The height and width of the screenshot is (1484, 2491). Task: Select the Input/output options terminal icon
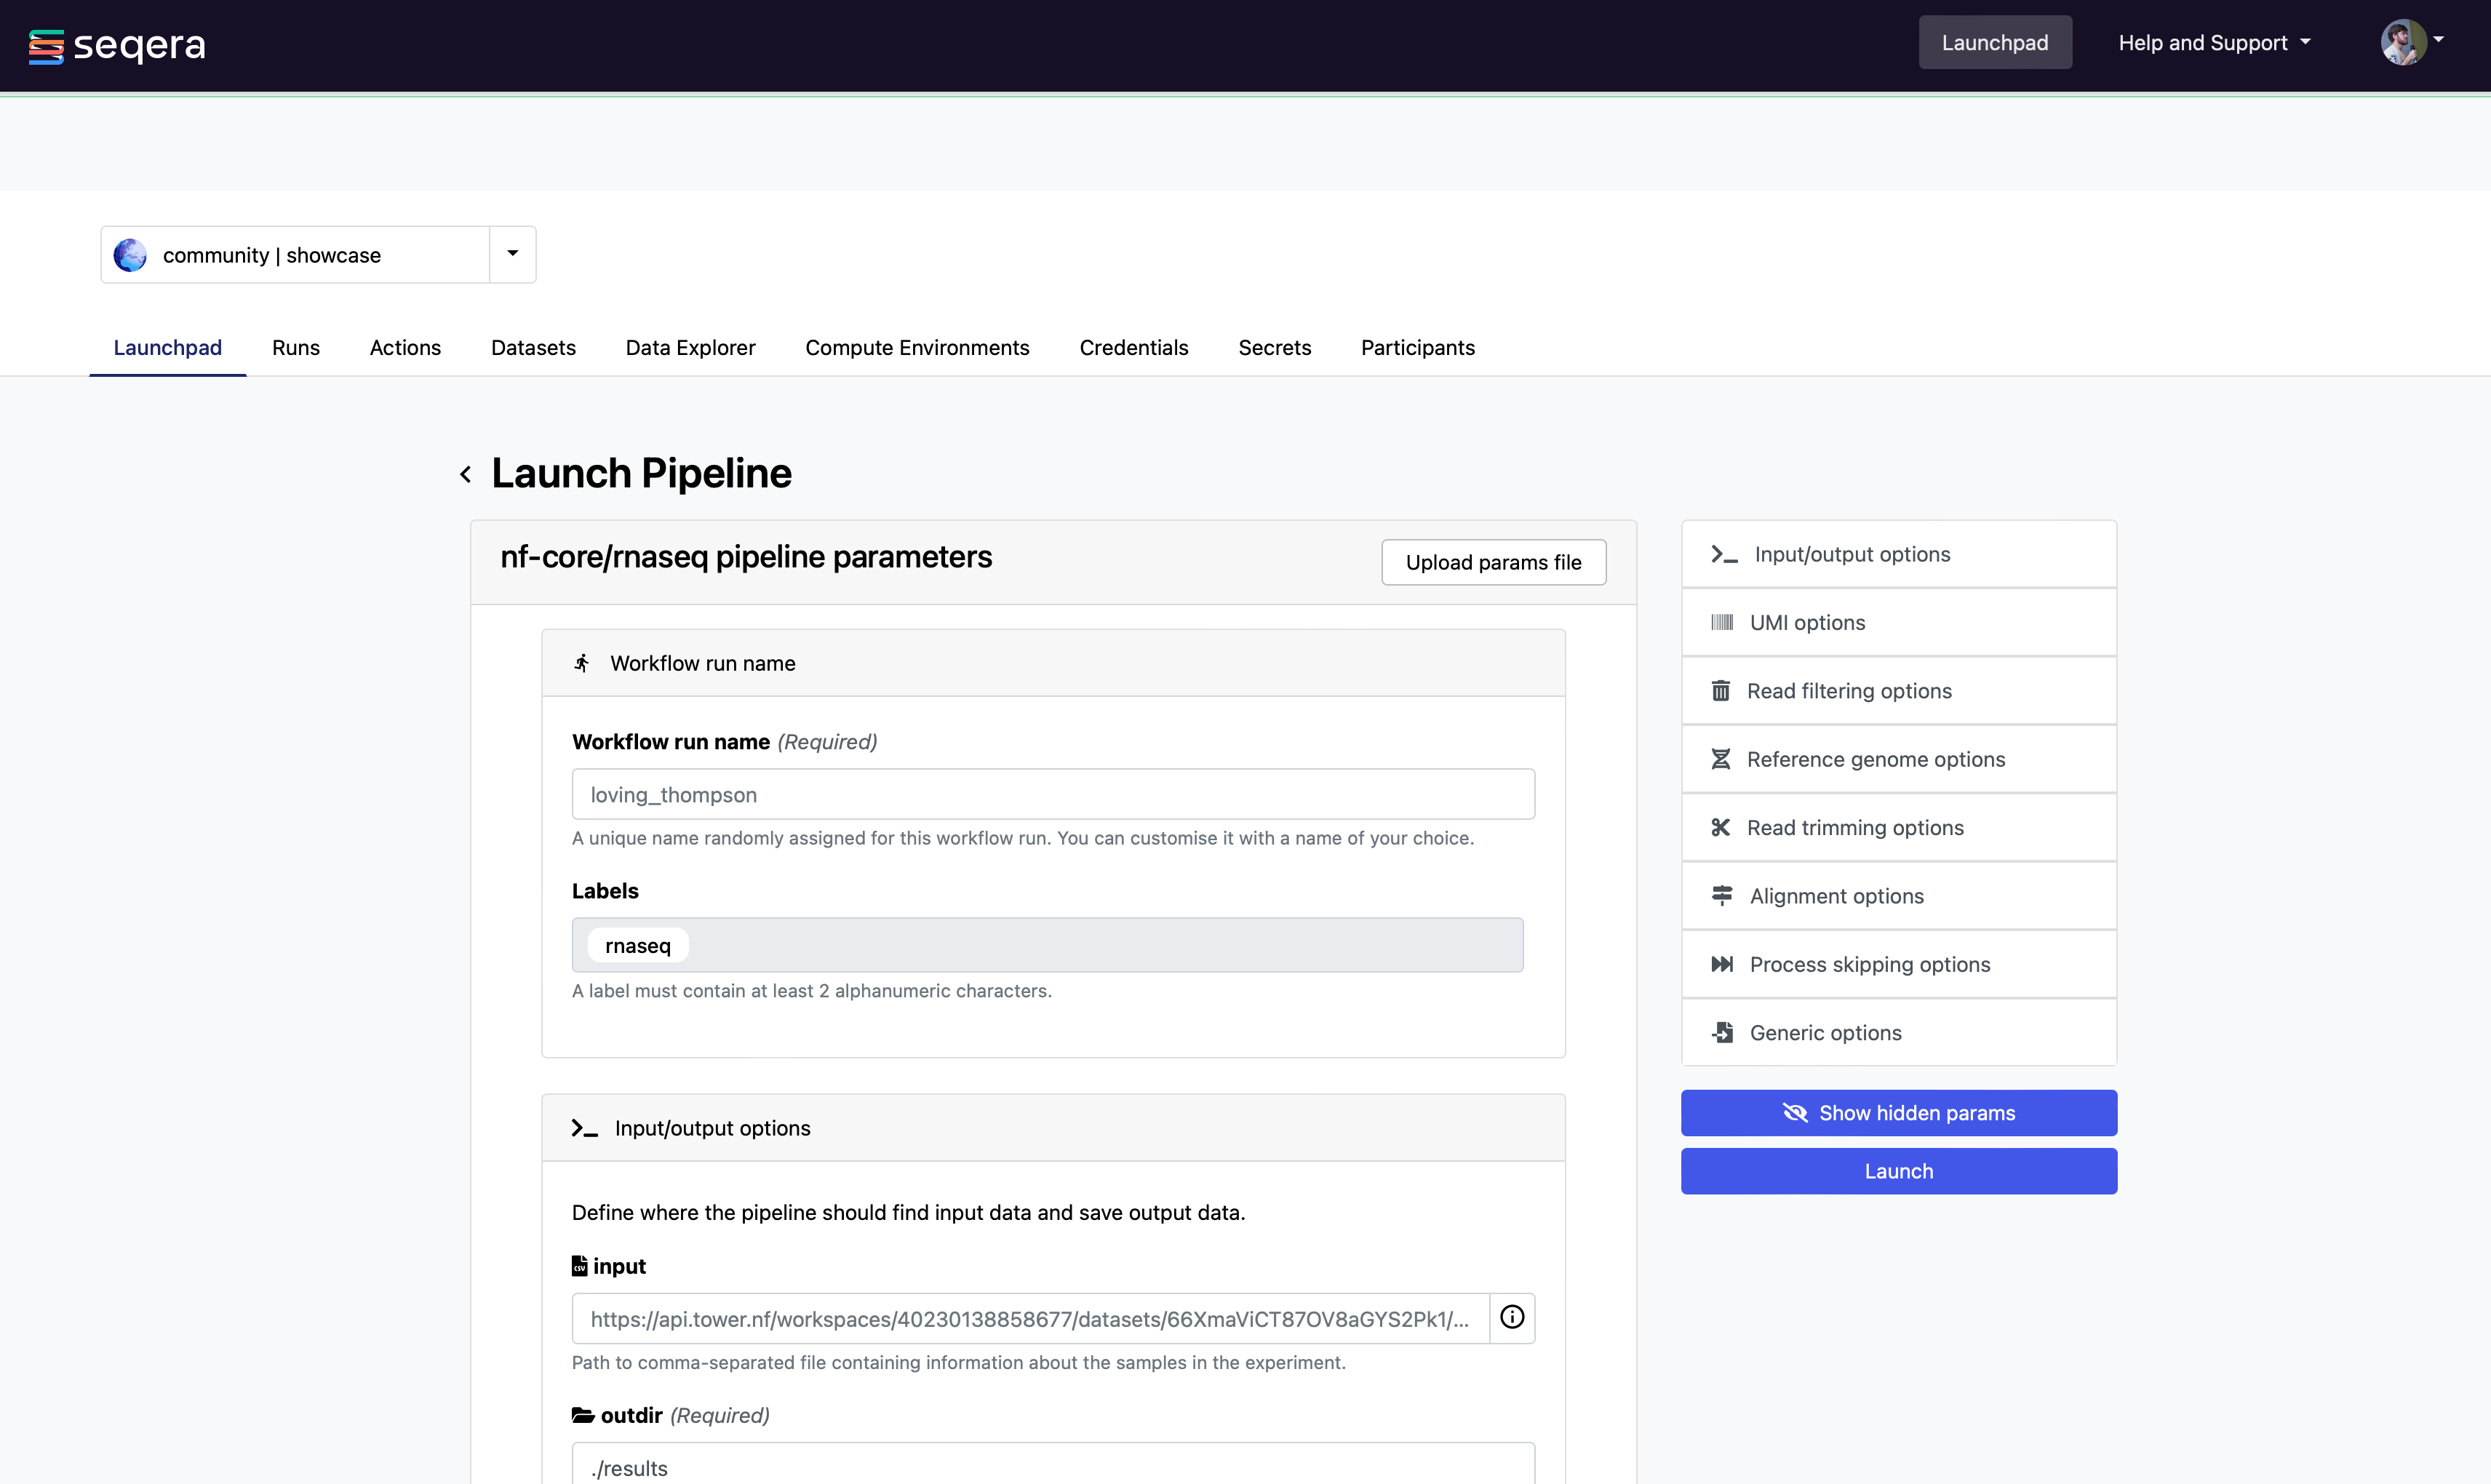[x=1724, y=554]
